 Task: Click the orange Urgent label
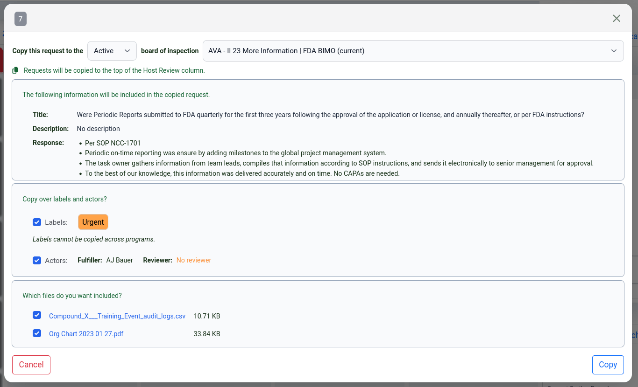93,222
